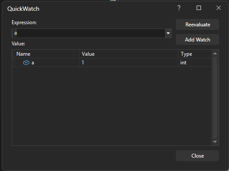This screenshot has width=229, height=171.
Task: Focus the Expression input field
Action: click(89, 33)
